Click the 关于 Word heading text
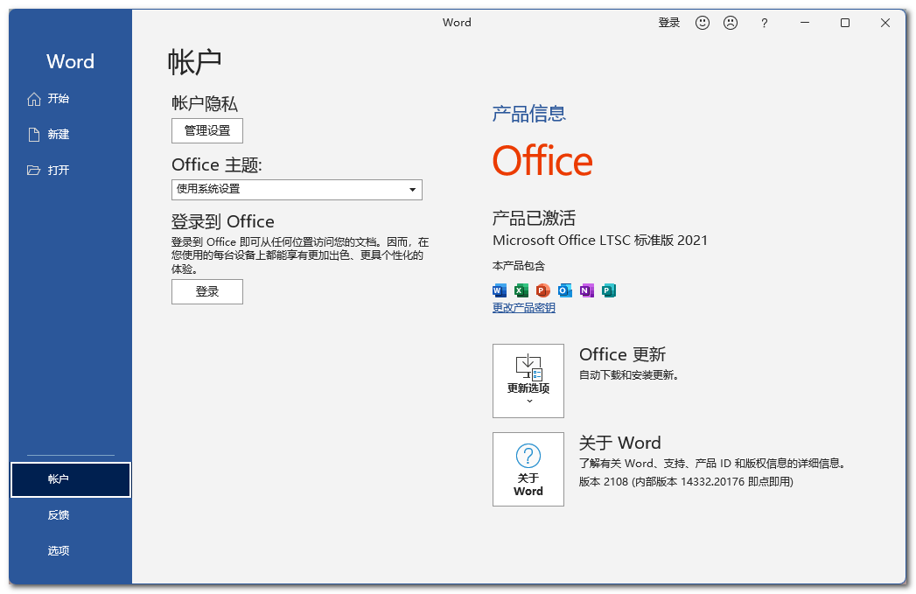 click(619, 443)
